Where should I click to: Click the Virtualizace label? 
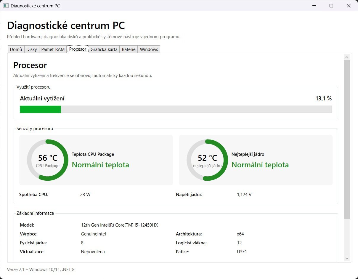click(32, 252)
